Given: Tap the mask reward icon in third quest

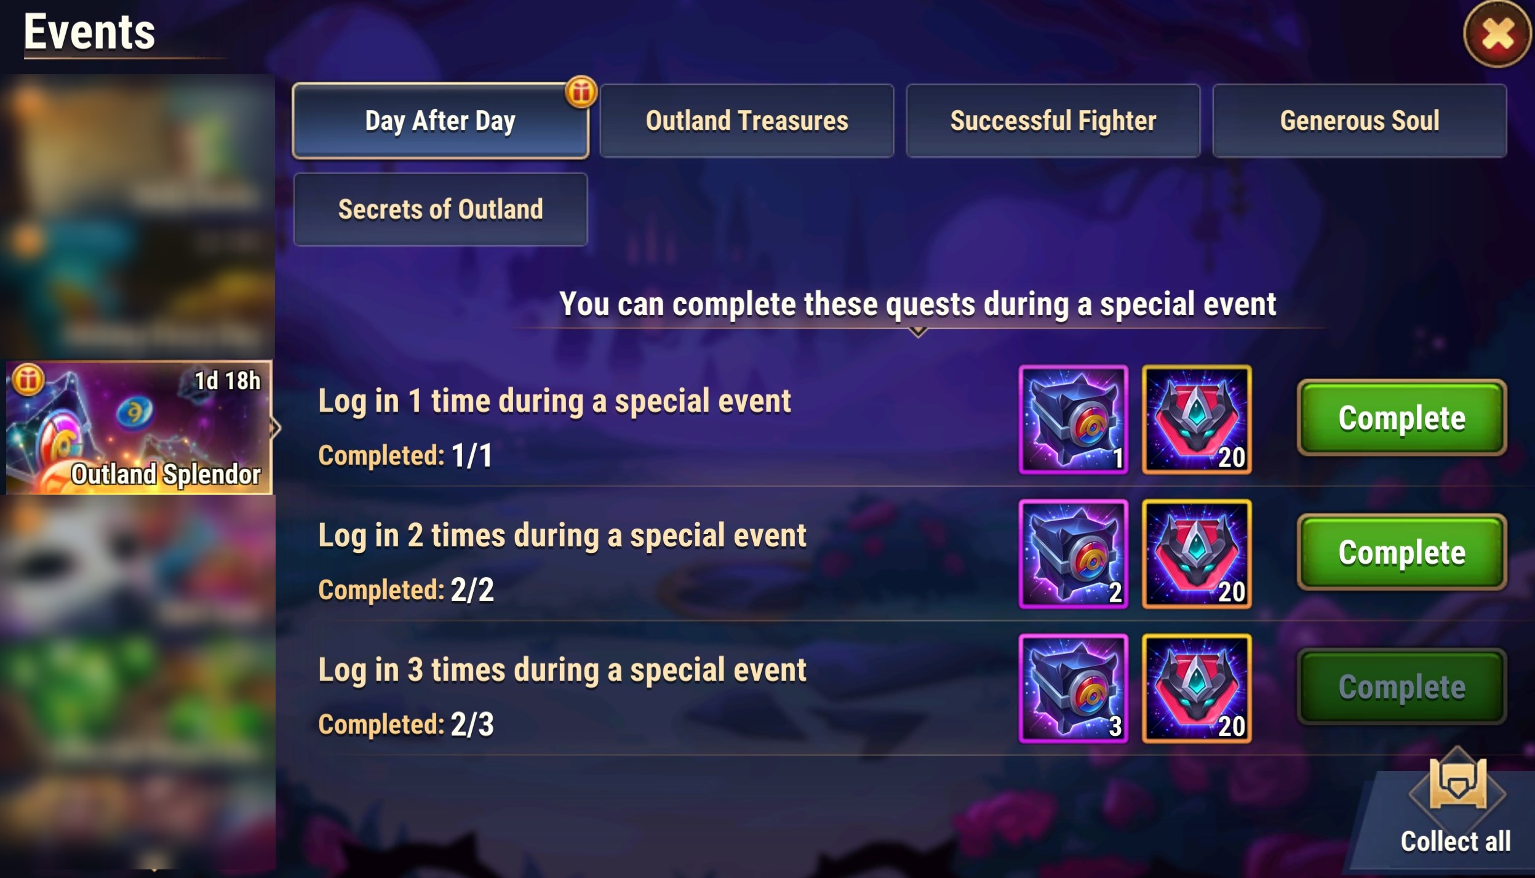Looking at the screenshot, I should coord(1197,688).
